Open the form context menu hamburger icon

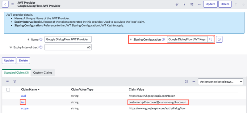(13, 4)
